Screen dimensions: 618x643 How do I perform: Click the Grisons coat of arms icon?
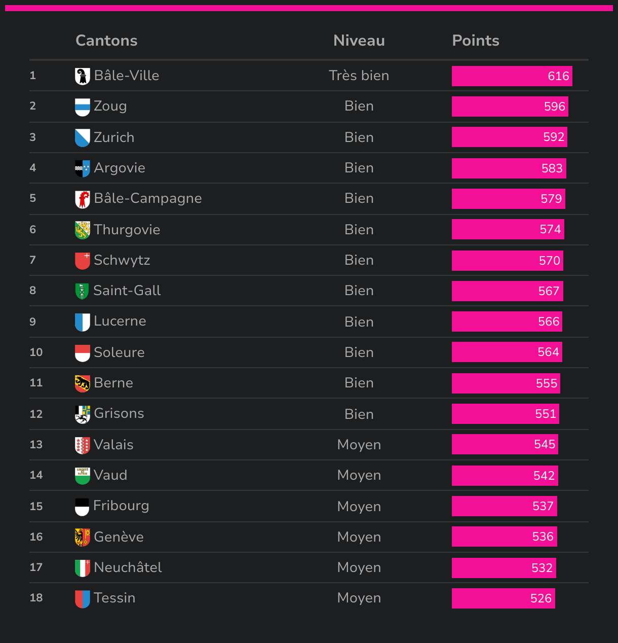click(82, 414)
